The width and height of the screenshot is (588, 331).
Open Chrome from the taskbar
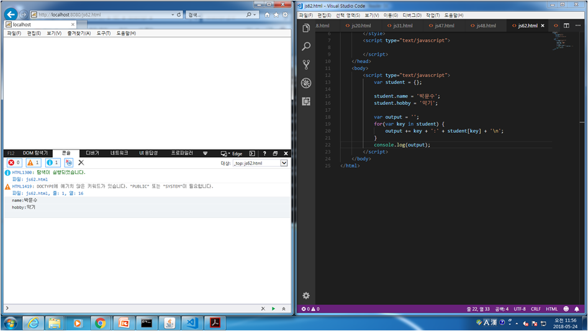point(100,323)
